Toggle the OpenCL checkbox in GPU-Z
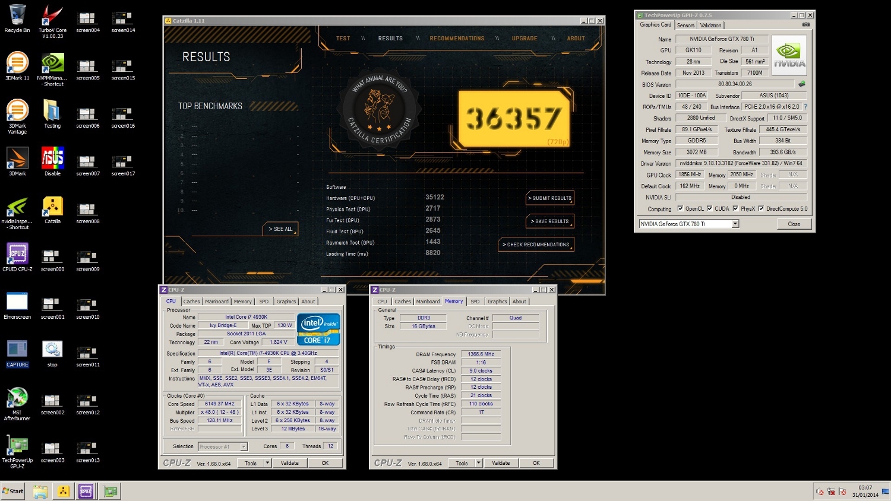 click(x=680, y=208)
